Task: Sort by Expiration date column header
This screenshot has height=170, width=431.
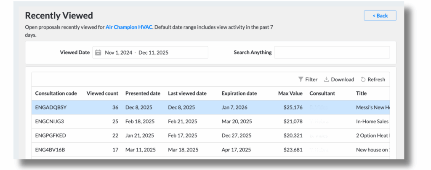Action: 239,93
